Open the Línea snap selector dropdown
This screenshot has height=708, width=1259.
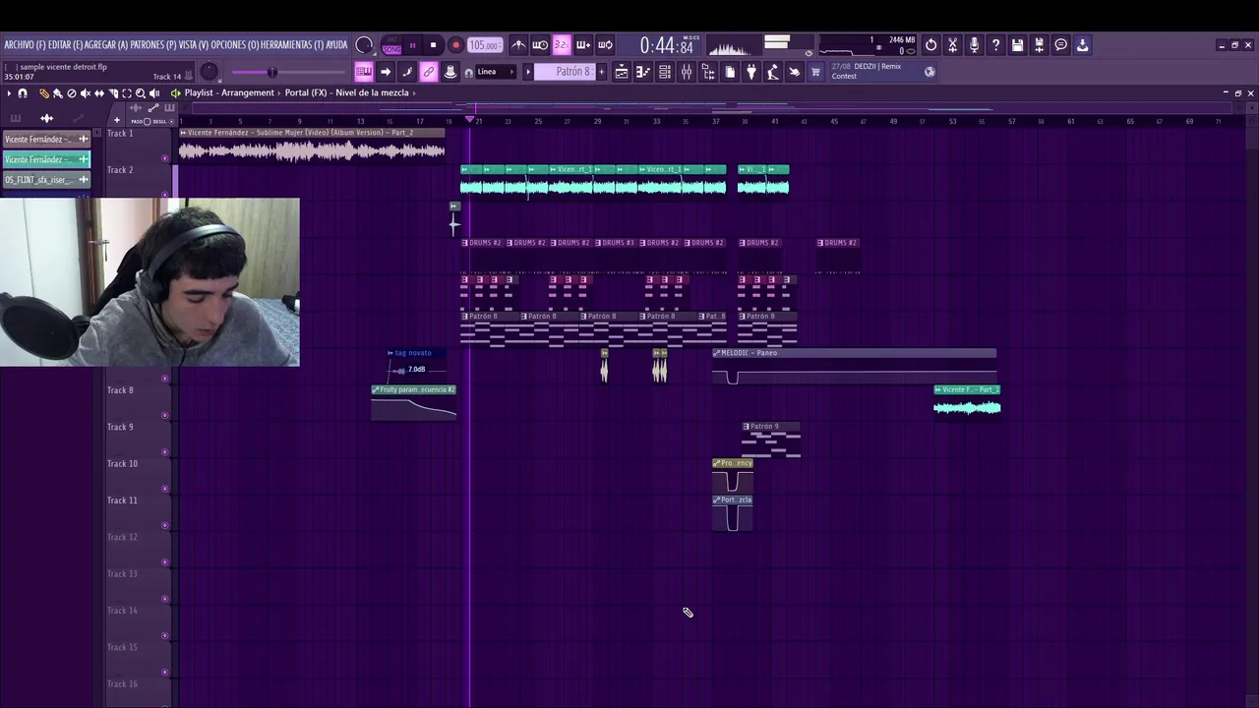pos(494,72)
